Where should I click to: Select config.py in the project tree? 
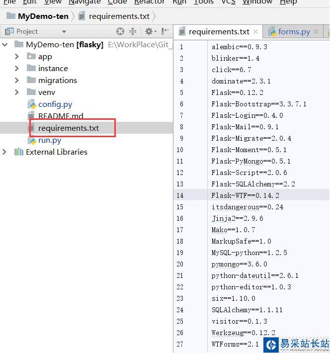pyautogui.click(x=55, y=104)
